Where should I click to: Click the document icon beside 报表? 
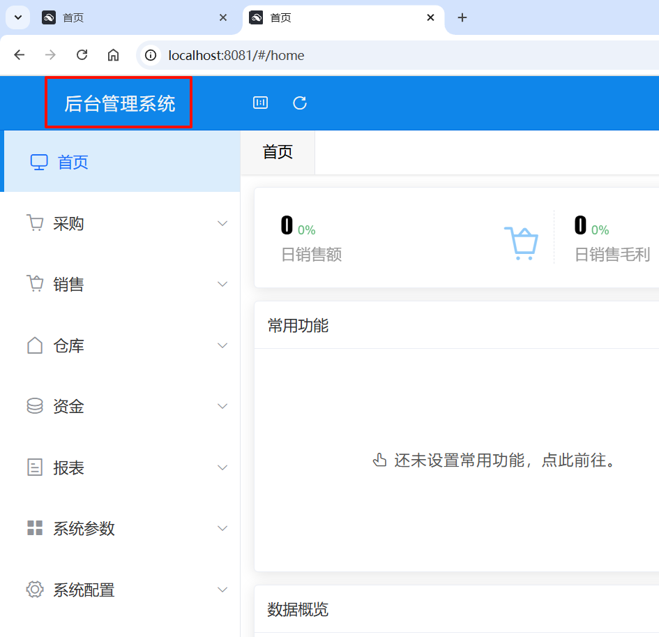(34, 467)
